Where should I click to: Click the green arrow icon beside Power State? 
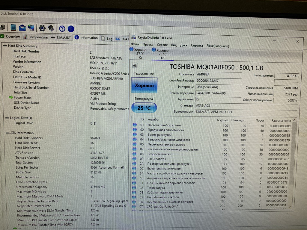pos(11,97)
